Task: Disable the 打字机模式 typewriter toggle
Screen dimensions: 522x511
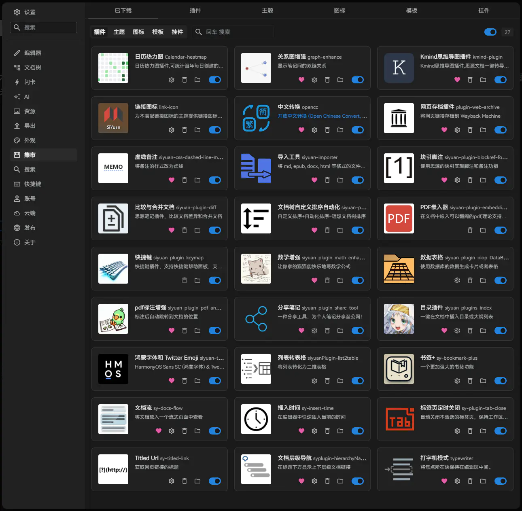Action: click(501, 481)
